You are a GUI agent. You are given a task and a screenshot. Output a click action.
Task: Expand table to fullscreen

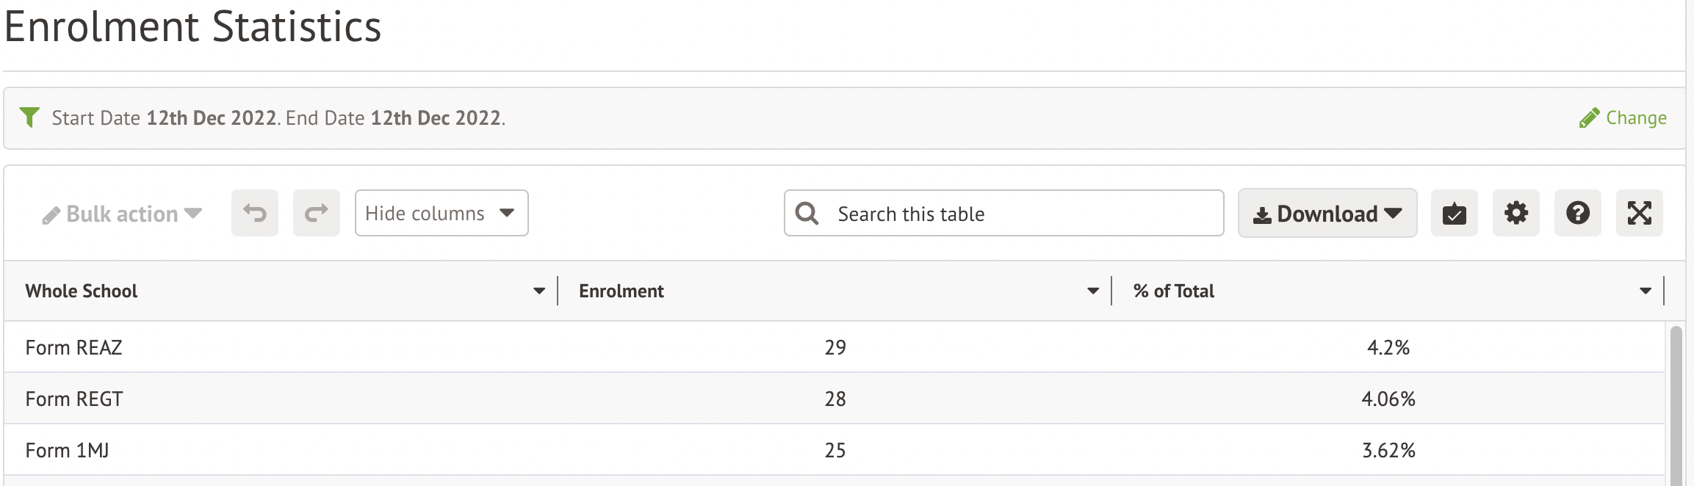point(1639,214)
